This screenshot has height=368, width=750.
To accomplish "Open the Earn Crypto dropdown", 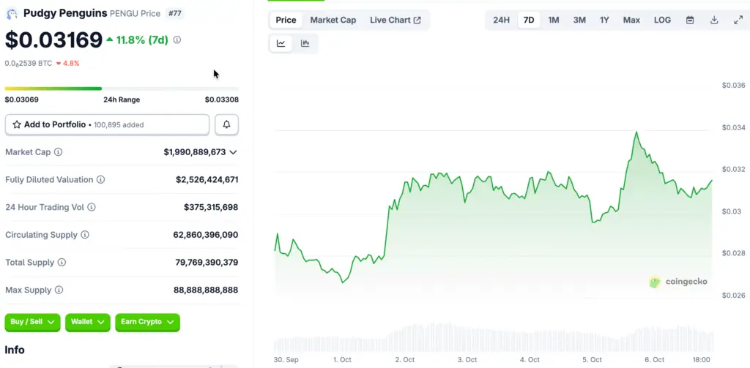I will pyautogui.click(x=147, y=322).
